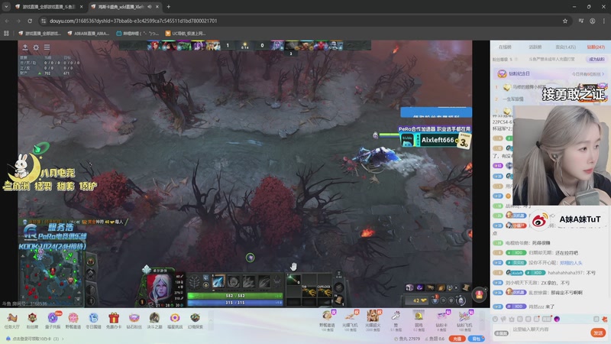Click the red gift bag floating button
The image size is (611, 344).
(480, 295)
